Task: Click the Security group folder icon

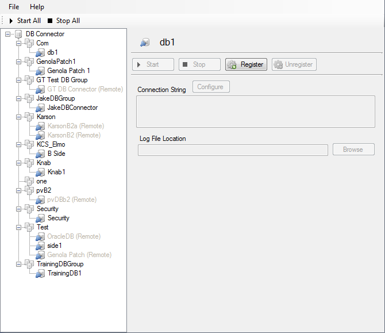Action: pyautogui.click(x=30, y=209)
